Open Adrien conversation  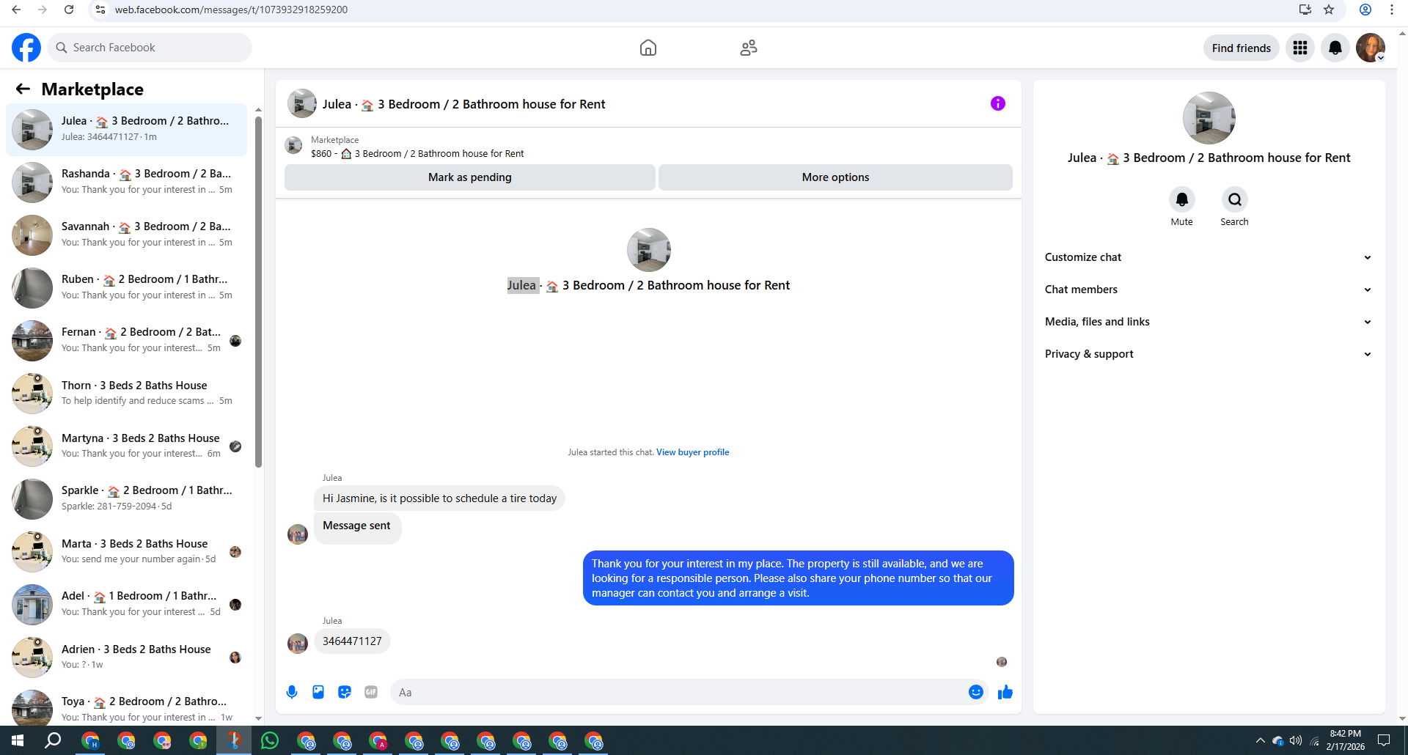127,657
